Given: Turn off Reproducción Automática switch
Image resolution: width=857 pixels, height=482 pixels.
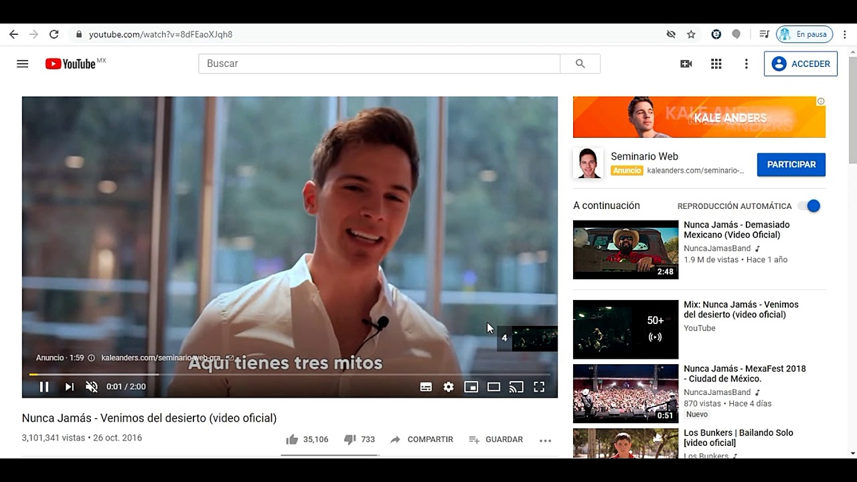Looking at the screenshot, I should [809, 206].
